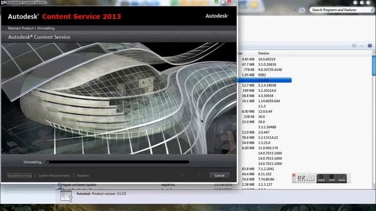
Task: Select the row with version 1.5.25.0
Action: [265, 143]
